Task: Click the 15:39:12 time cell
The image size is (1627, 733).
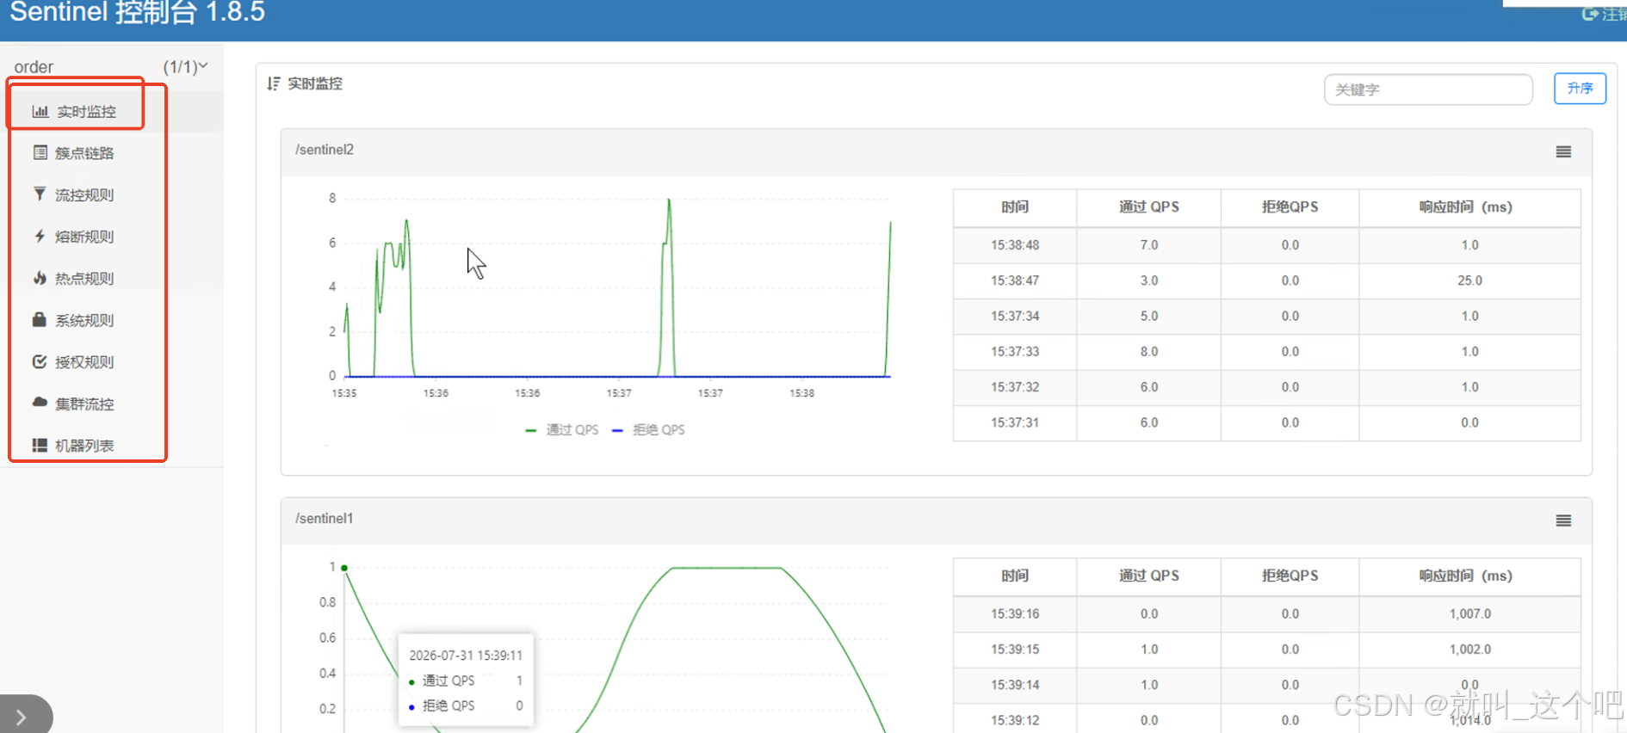Action: [1015, 720]
